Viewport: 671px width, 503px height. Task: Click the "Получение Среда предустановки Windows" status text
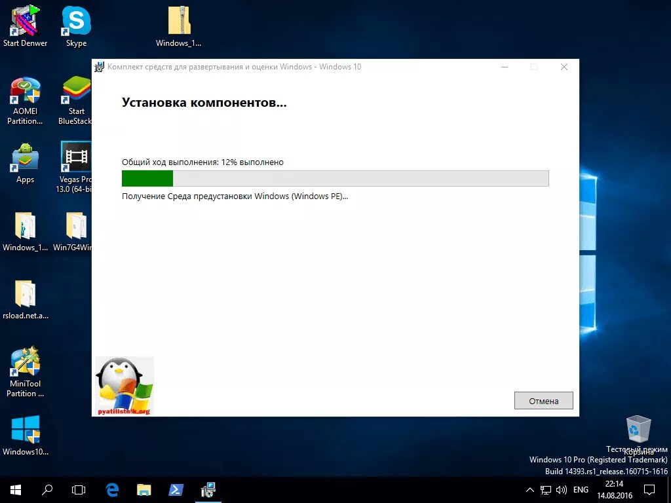235,196
